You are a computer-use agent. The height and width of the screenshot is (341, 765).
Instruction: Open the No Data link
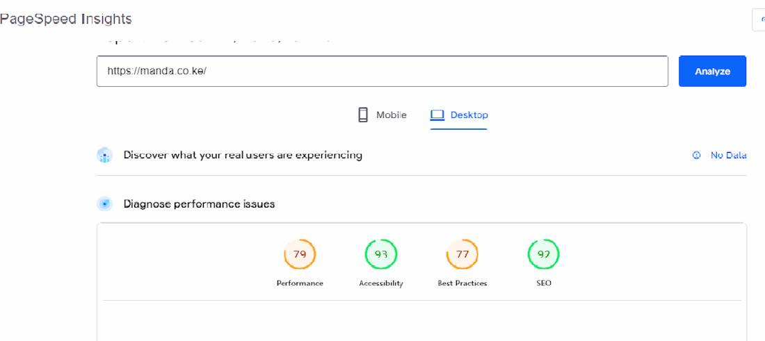pos(728,156)
